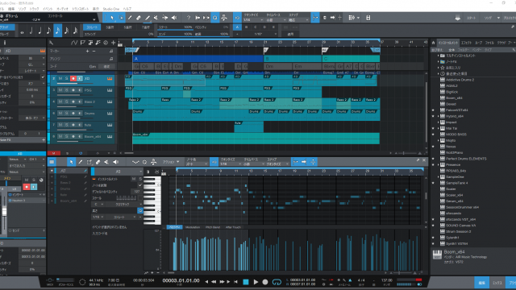This screenshot has height=290, width=516.
Task: Expand the マルチインストゥルメント folder in browser
Action: (x=438, y=56)
